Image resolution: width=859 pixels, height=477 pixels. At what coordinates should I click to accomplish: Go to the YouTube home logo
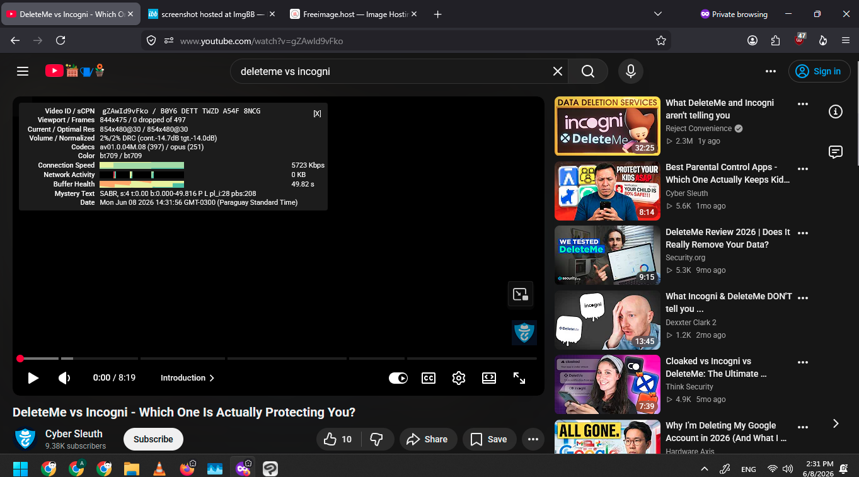point(74,71)
